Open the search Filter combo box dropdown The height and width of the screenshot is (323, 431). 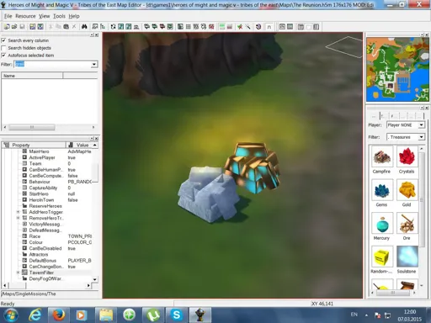pyautogui.click(x=94, y=65)
